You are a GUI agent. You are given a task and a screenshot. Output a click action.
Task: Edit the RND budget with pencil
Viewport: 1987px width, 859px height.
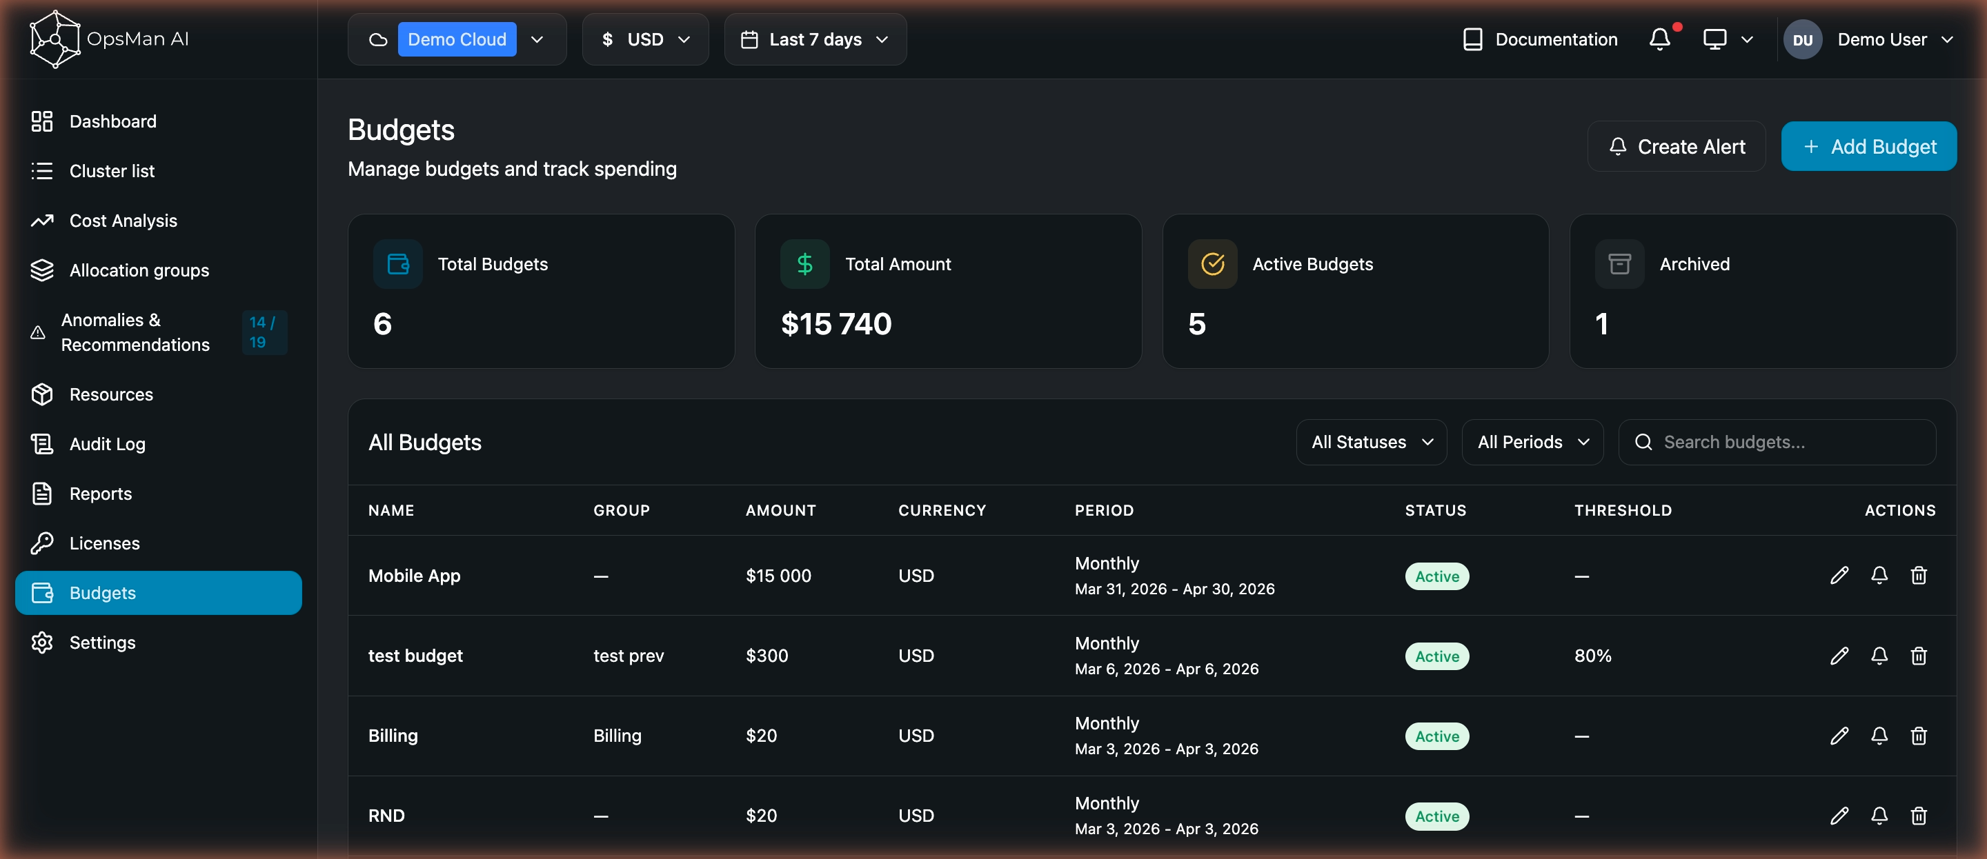[x=1839, y=815]
